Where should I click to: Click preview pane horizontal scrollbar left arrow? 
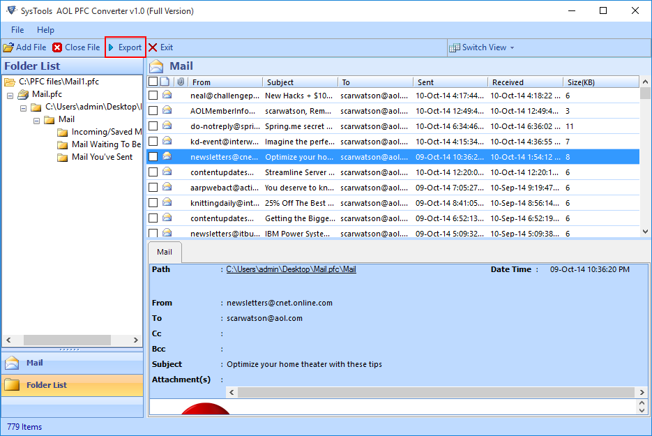pyautogui.click(x=232, y=392)
